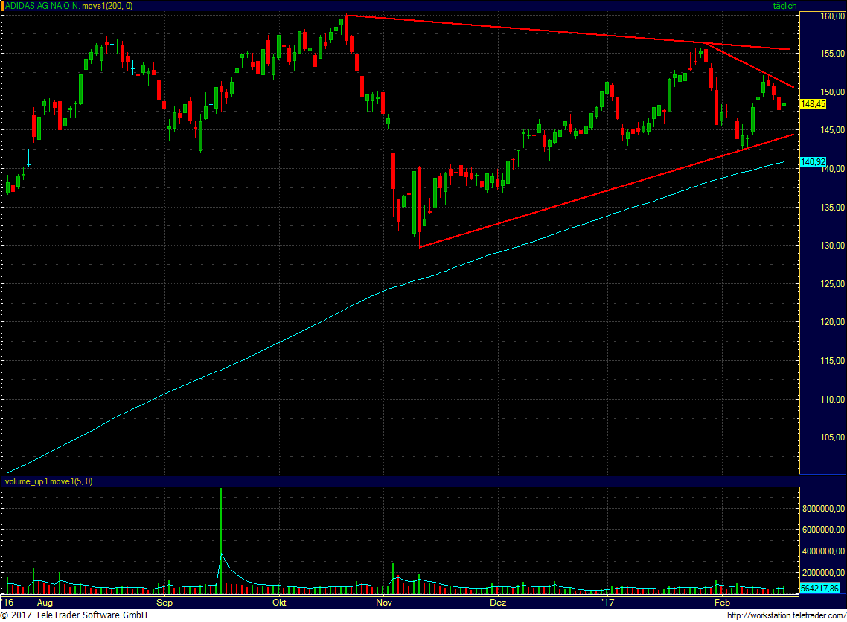Click the Aug month label on time axis
Image resolution: width=847 pixels, height=622 pixels.
tap(45, 603)
